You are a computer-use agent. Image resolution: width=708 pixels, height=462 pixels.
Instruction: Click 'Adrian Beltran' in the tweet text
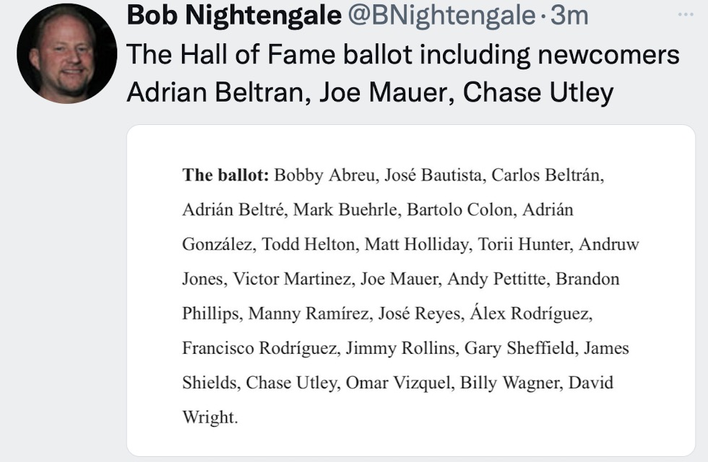(215, 92)
